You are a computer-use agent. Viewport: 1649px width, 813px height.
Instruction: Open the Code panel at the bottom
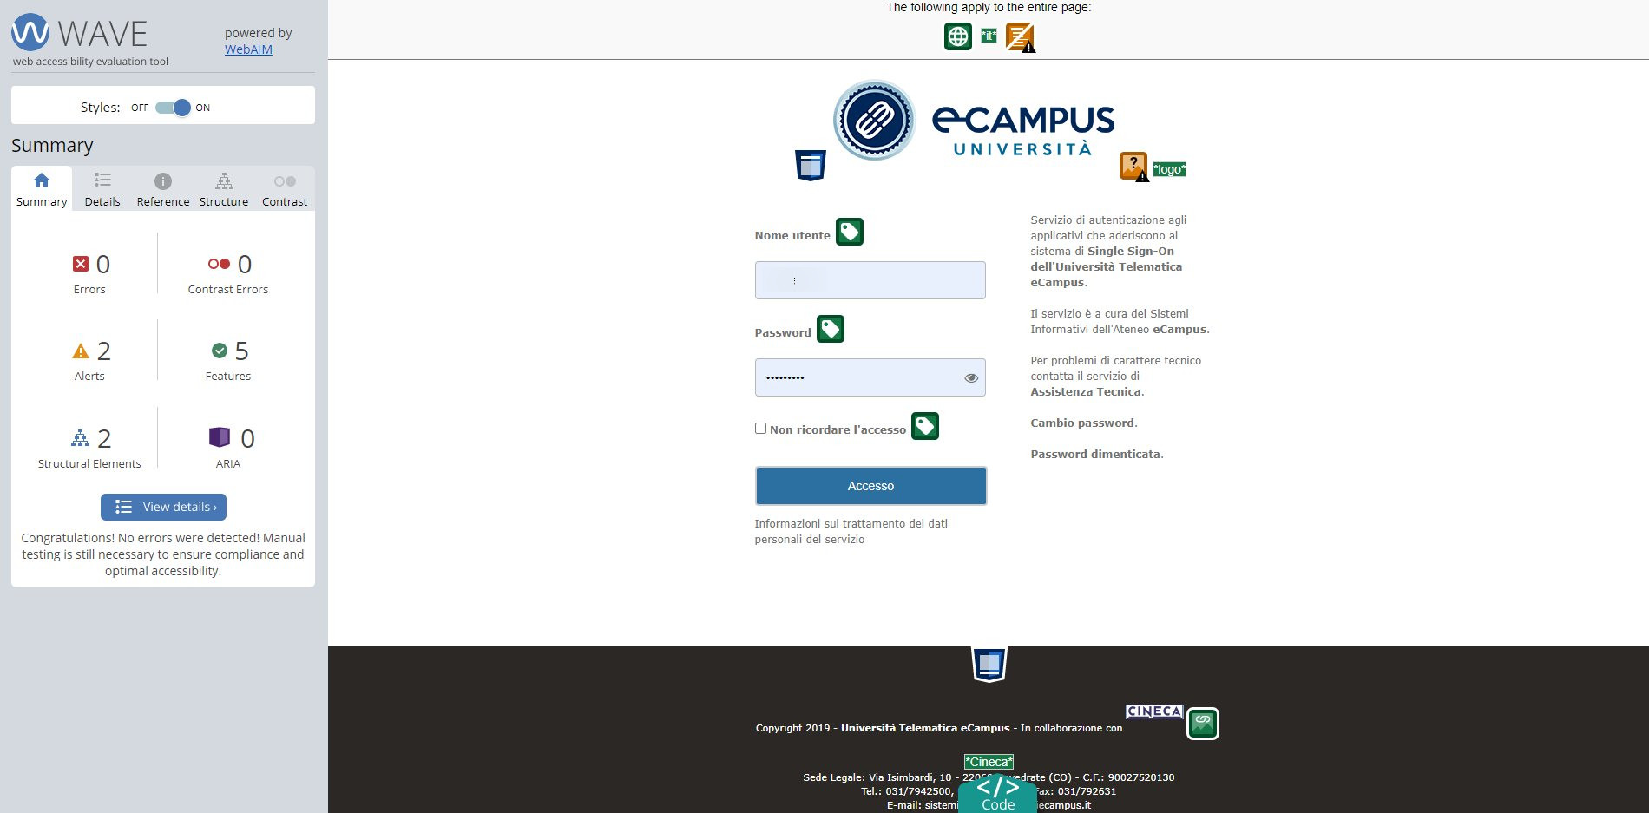click(997, 795)
